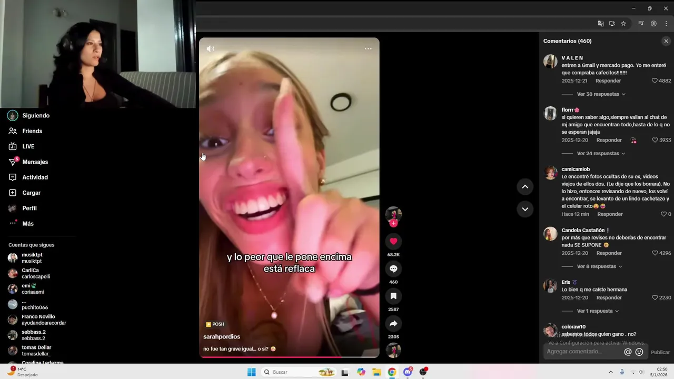Image resolution: width=674 pixels, height=379 pixels.
Task: Like Eris's comment with 2230 likes
Action: (x=655, y=297)
